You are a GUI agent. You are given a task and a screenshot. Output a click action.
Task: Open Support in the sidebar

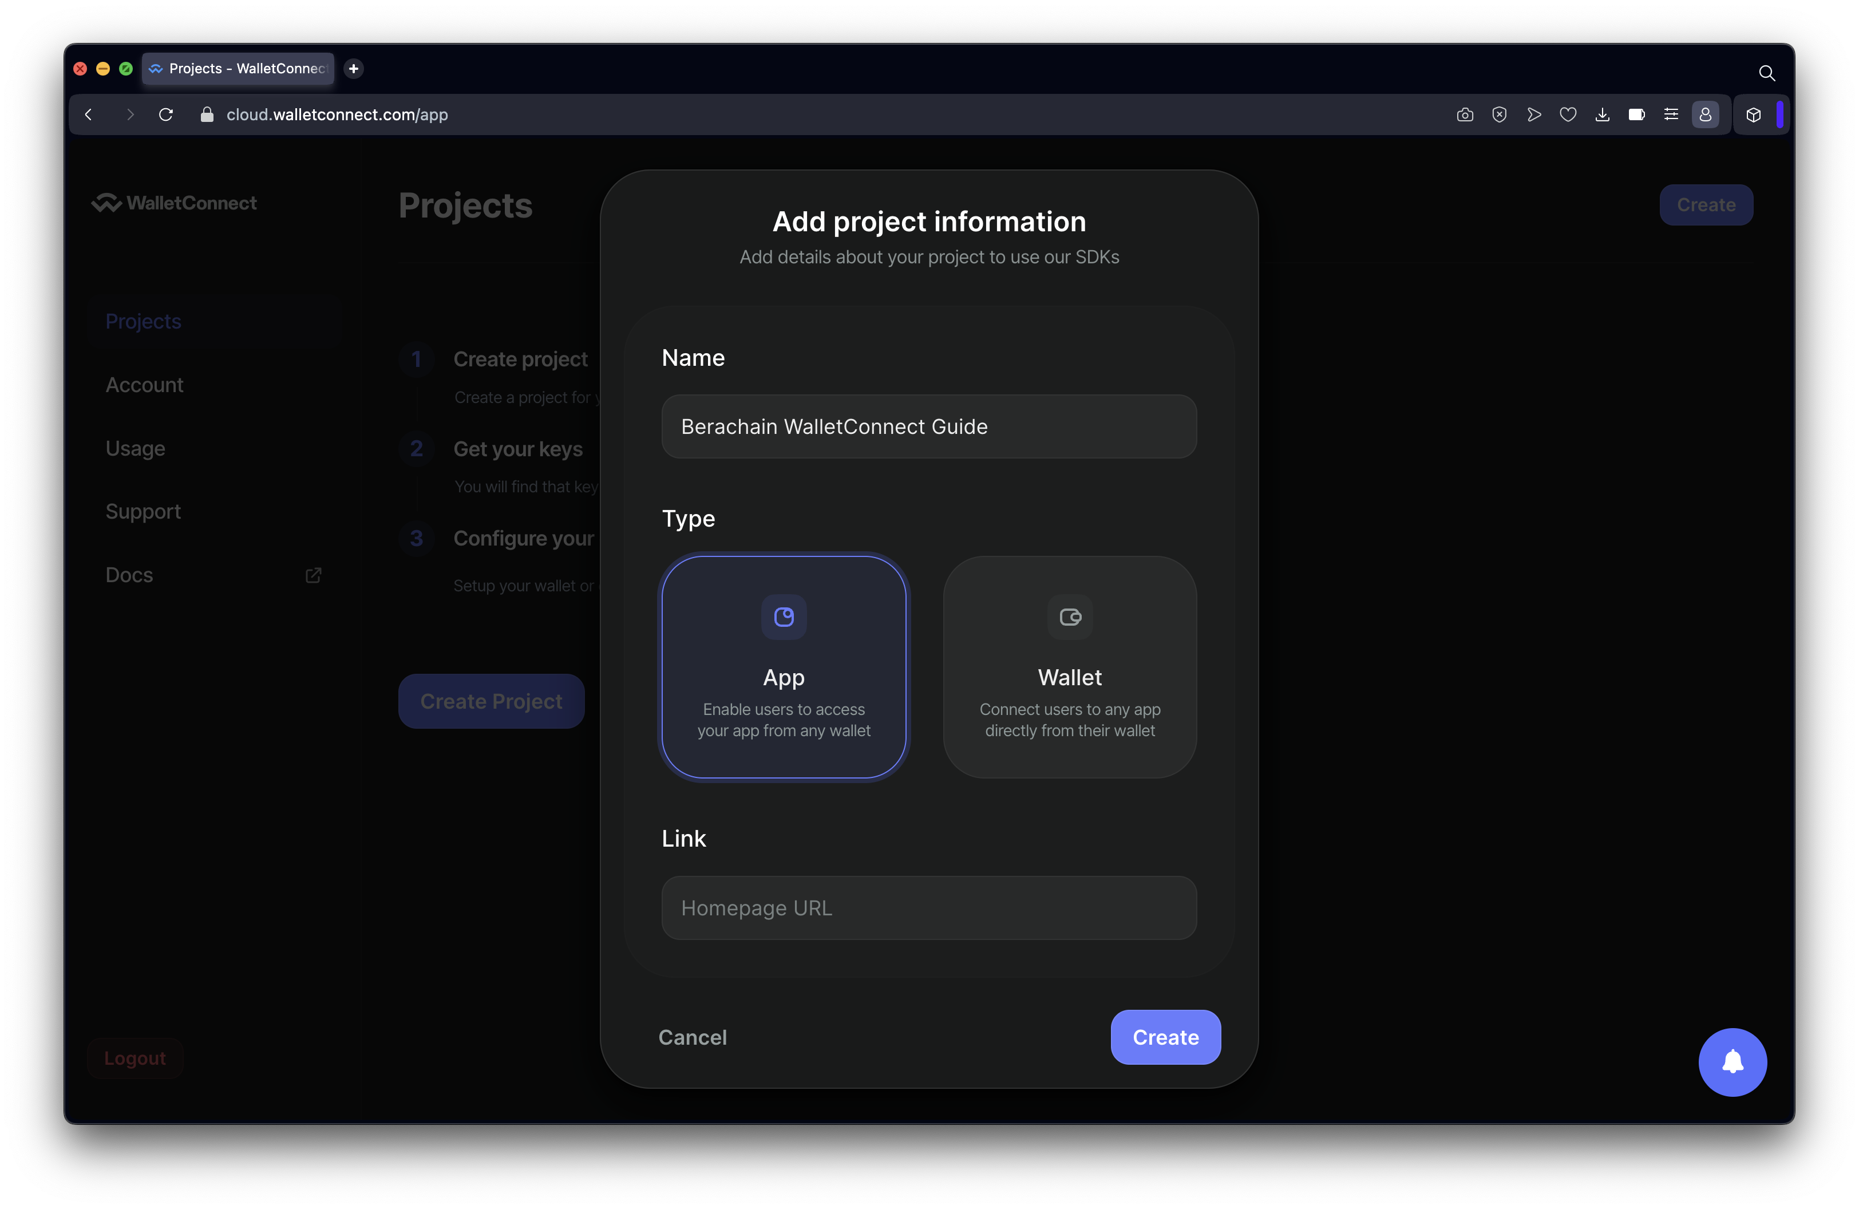click(143, 512)
